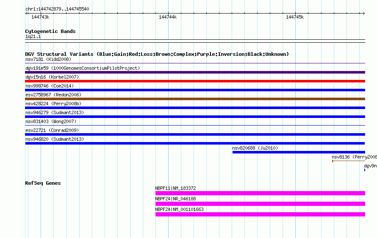Click the nsv998746 (Coe2014) label
The height and width of the screenshot is (238, 377).
click(50, 86)
